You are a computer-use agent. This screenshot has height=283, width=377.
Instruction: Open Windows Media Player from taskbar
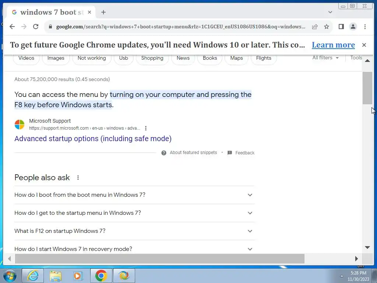78,276
